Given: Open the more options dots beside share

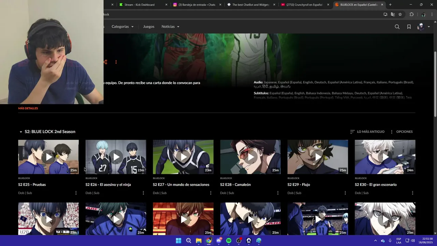Looking at the screenshot, I should 116,62.
